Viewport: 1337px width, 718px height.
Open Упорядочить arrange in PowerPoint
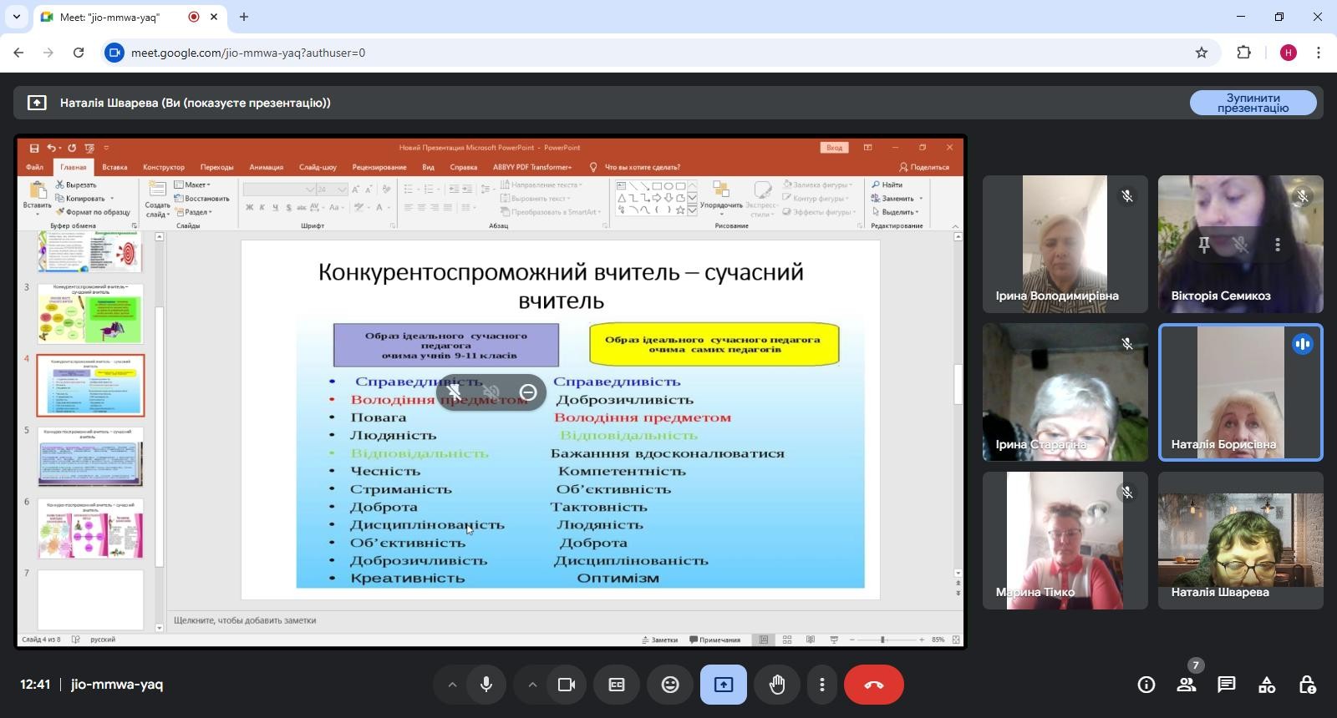pos(721,197)
